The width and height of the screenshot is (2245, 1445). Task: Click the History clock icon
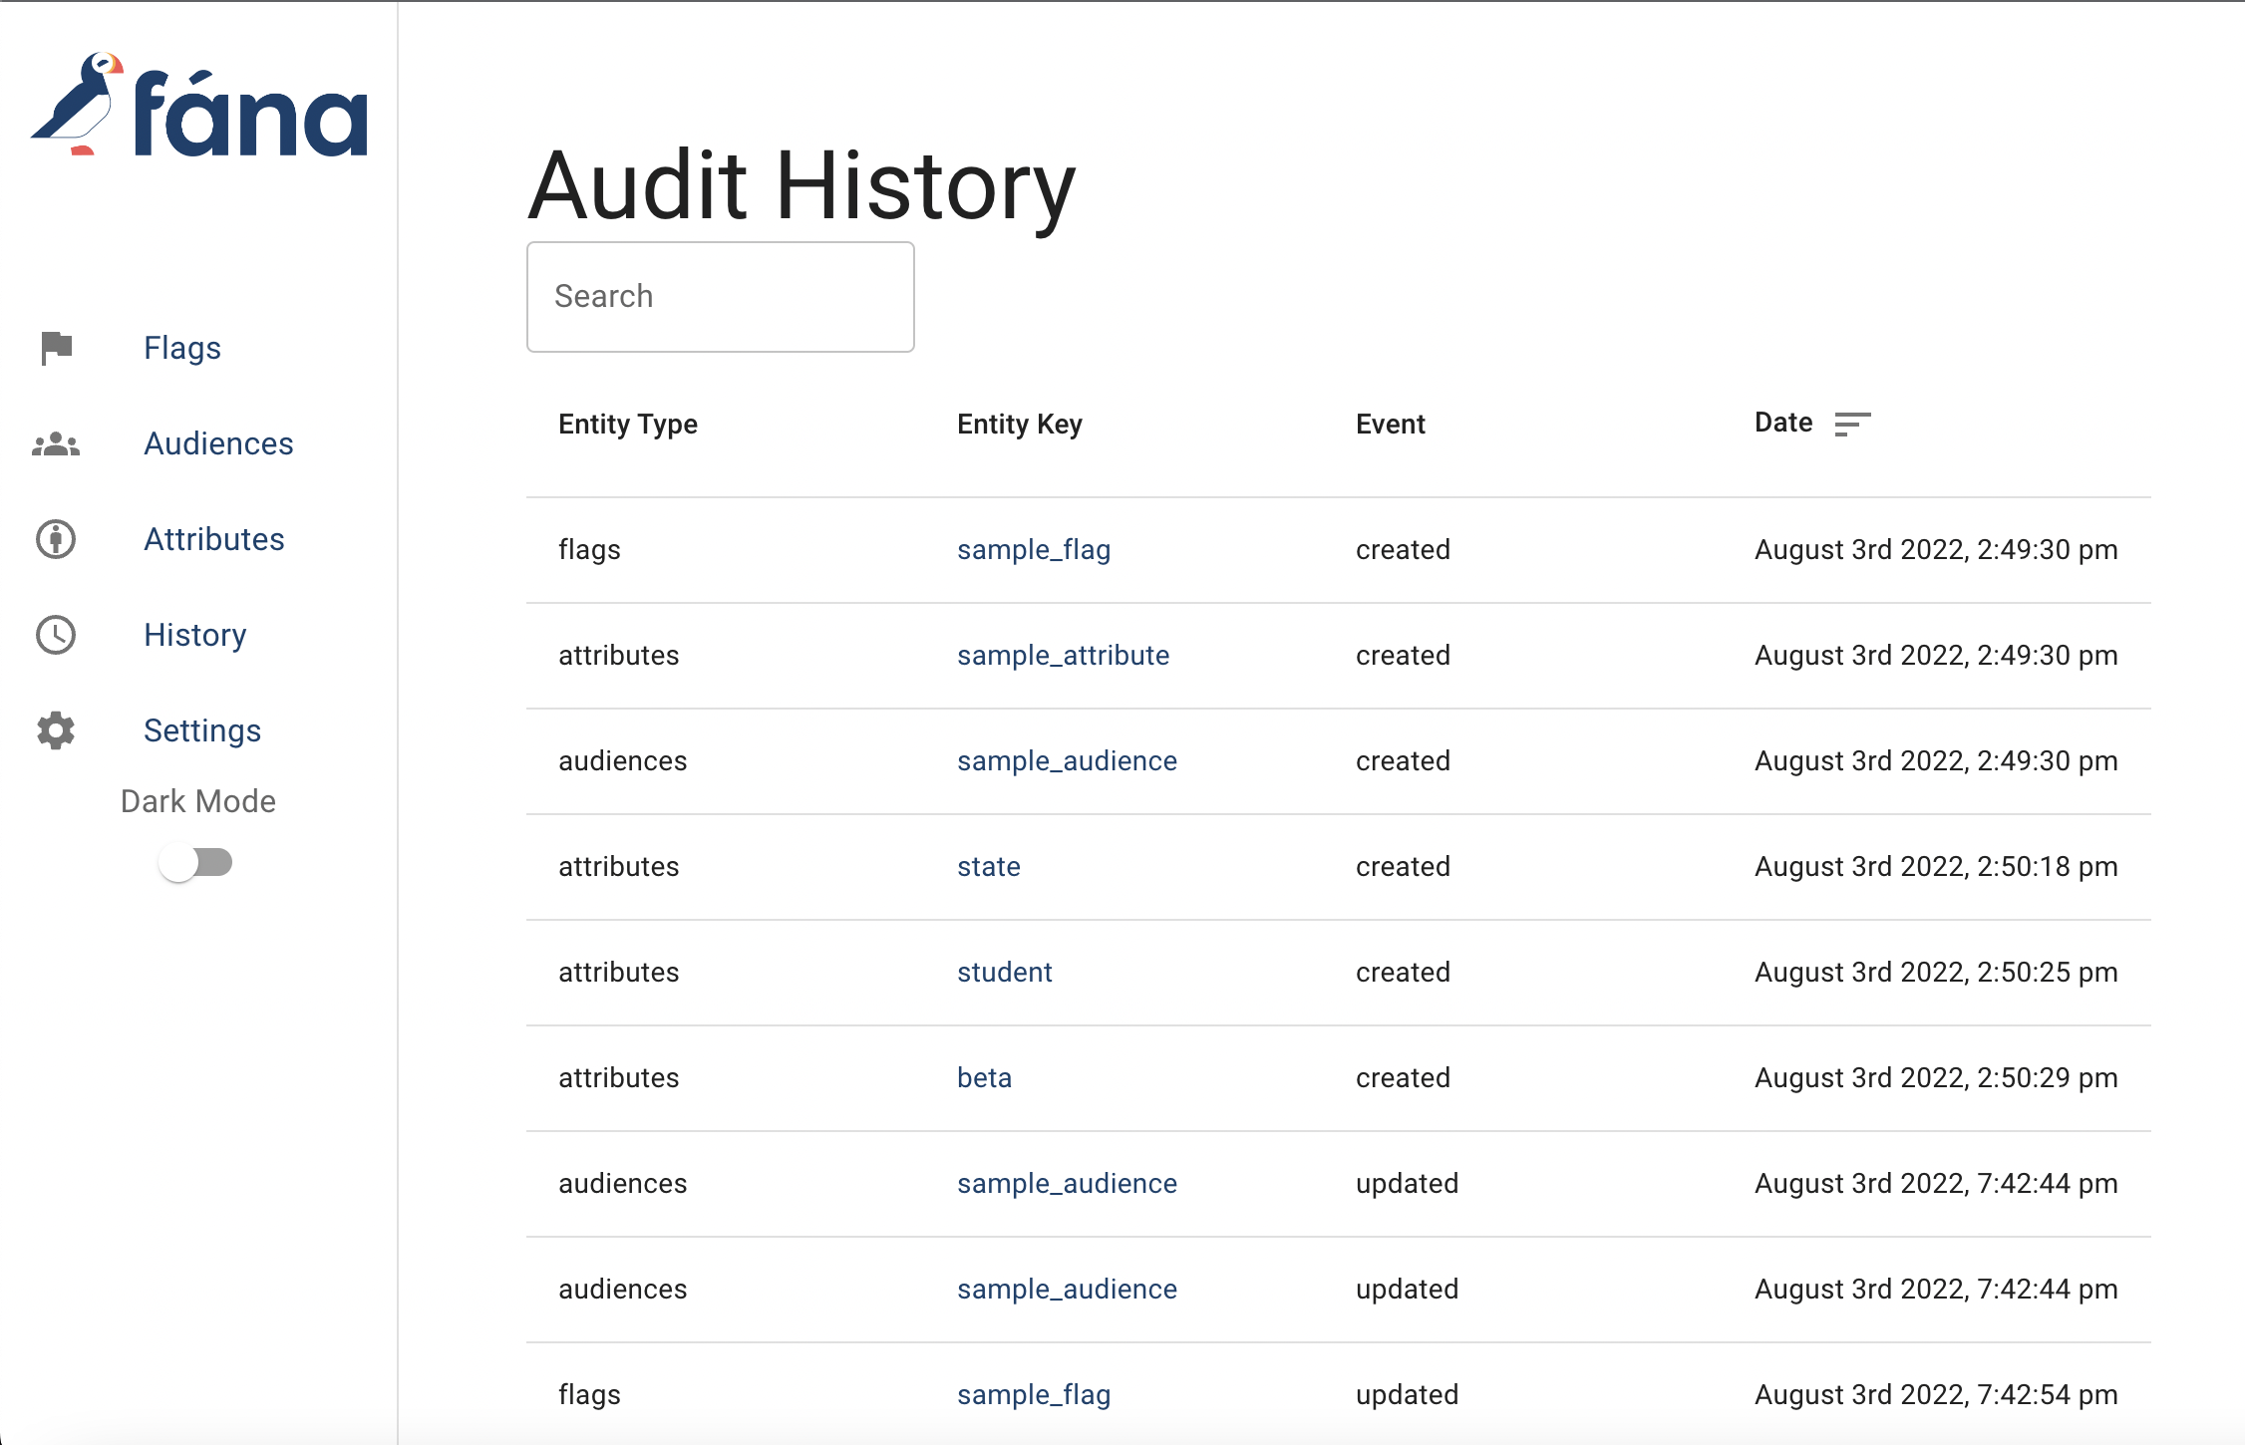(x=56, y=635)
